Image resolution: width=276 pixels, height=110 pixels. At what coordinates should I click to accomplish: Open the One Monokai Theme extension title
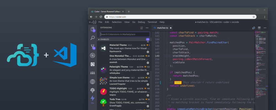[120, 56]
